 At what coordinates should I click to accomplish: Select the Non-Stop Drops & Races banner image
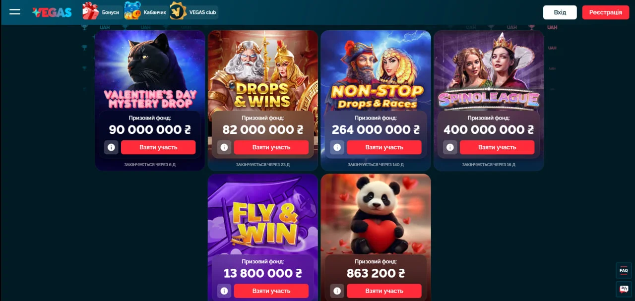click(376, 70)
